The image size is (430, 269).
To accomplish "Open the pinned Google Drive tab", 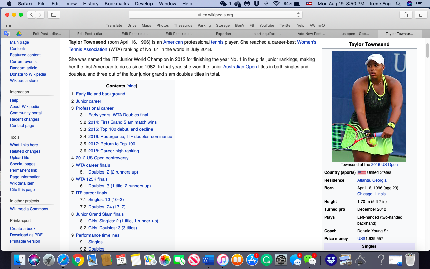I will [19, 34].
